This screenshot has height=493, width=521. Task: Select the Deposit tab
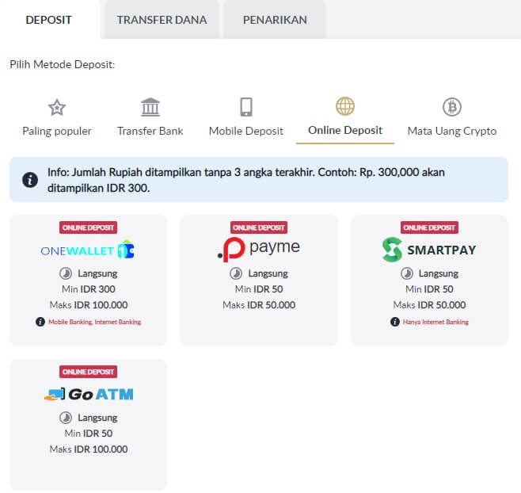point(49,20)
